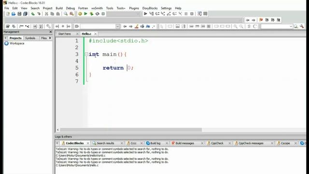The image size is (309, 174).
Task: Save the current file via floppy icon
Action: (x=19, y=14)
